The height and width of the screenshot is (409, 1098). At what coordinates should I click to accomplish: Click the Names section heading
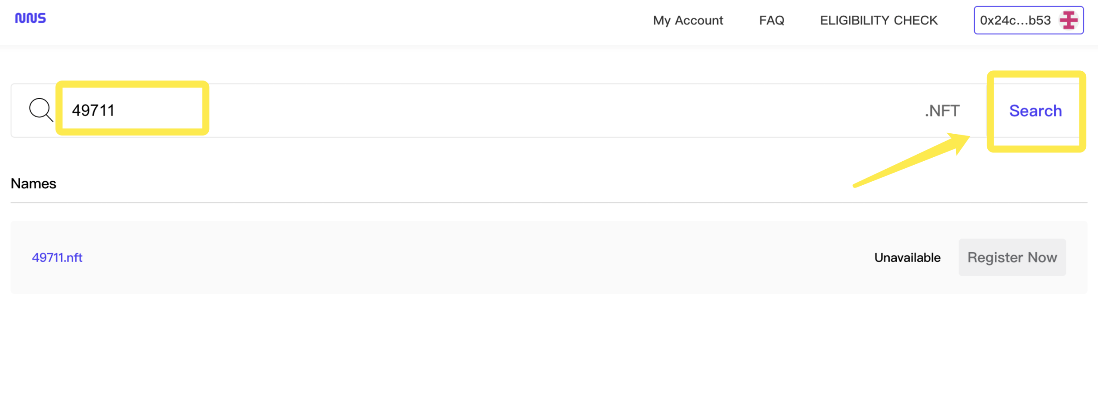(x=33, y=184)
